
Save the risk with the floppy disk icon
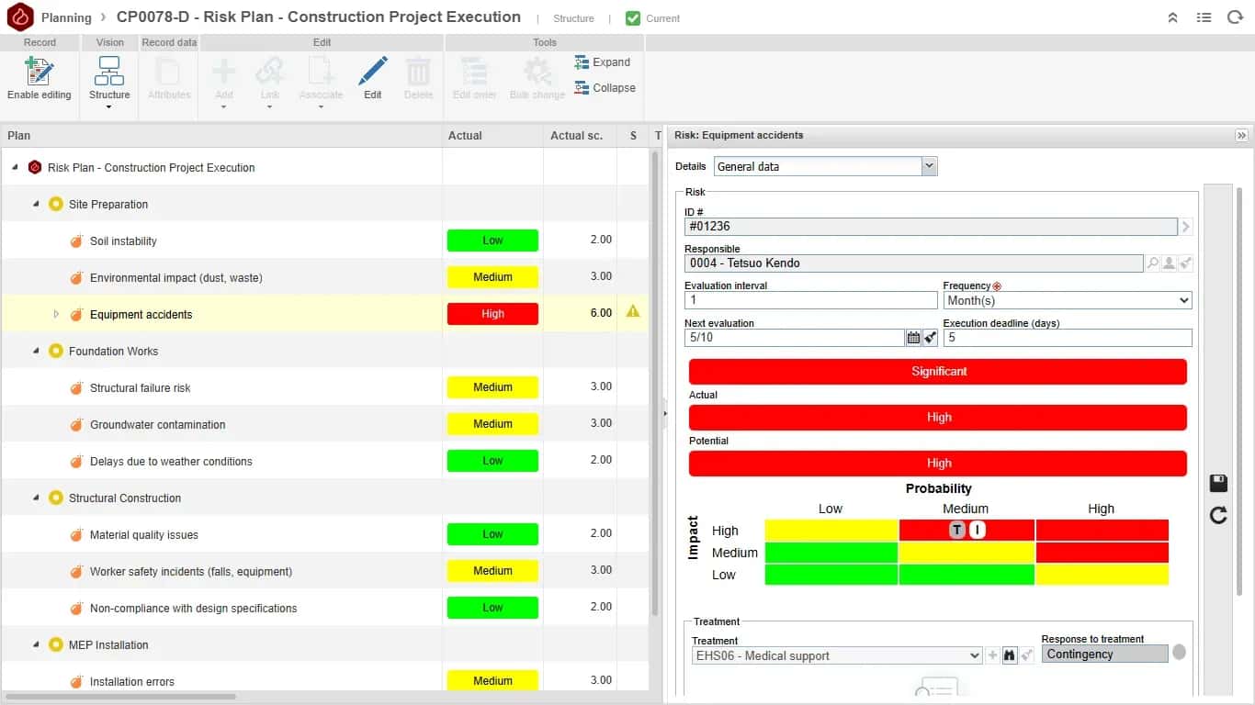point(1218,484)
